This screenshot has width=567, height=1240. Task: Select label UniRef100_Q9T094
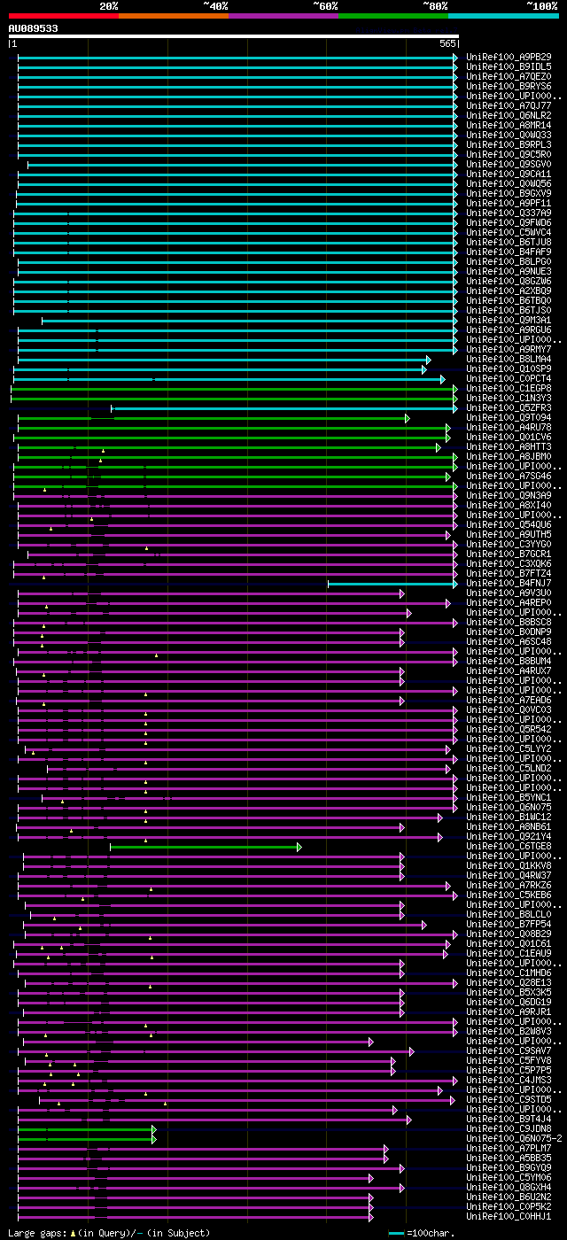tap(509, 417)
